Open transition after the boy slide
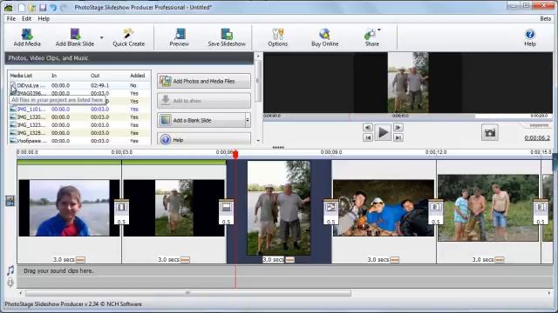The width and height of the screenshot is (558, 313). (x=121, y=211)
